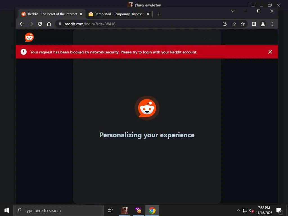This screenshot has height=216, width=288.
Task: Click the large Reddit Snoo logo
Action: 147,108
